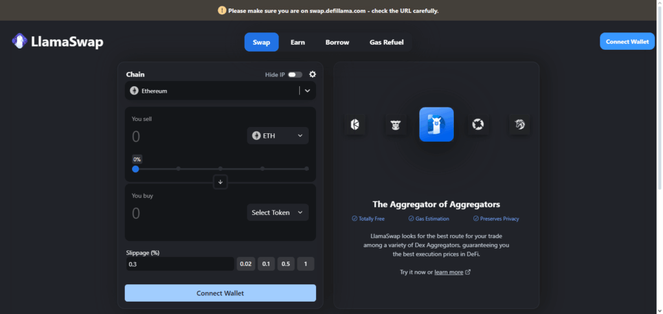Screen dimensions: 663x314
Task: Click the CoW Swap bull icon
Action: tap(396, 125)
